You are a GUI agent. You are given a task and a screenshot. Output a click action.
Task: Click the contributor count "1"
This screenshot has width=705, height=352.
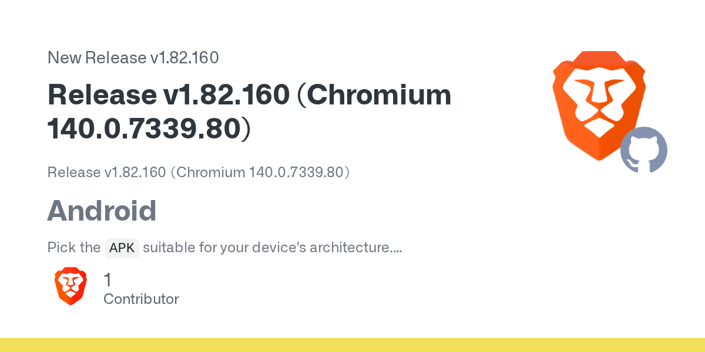pyautogui.click(x=108, y=280)
